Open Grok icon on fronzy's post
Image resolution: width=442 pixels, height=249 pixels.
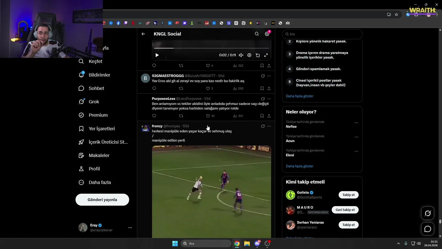click(x=263, y=126)
